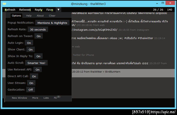This screenshot has height=115, width=177.
Task: Click the Twitter for iPhone client text
Action: pyautogui.click(x=83, y=55)
